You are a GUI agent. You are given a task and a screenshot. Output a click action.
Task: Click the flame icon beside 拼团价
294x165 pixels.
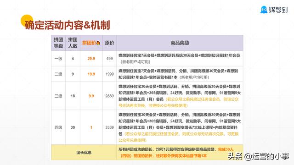[98, 43]
